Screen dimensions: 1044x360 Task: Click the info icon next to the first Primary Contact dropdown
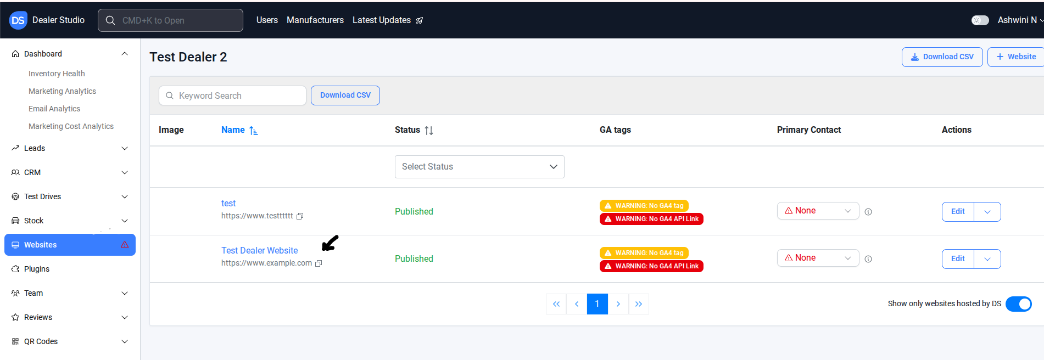[x=868, y=212]
